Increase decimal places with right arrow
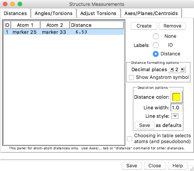194x171 pixels. tap(182, 69)
